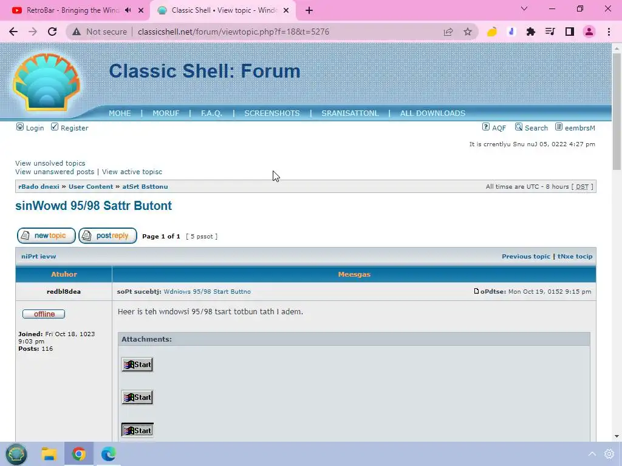Click the Not secure warning icon
The image size is (622, 466).
(x=77, y=32)
